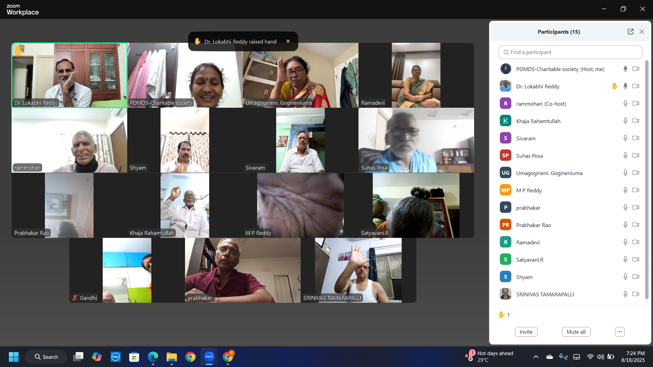Click Ramadevi's video icon

click(x=636, y=242)
